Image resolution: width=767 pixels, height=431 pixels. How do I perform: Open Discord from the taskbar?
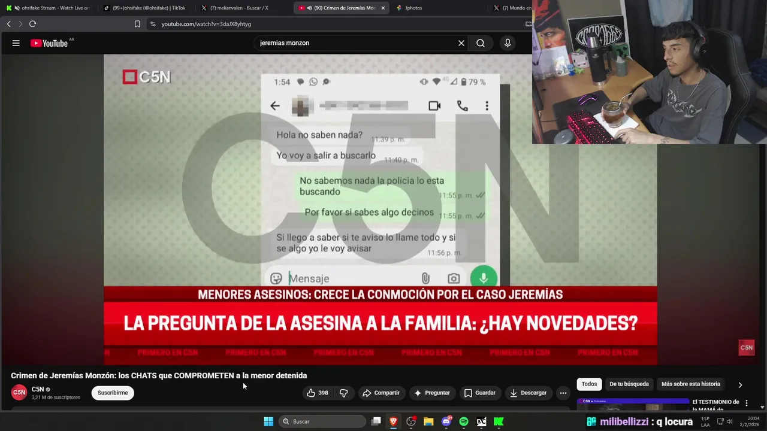pyautogui.click(x=446, y=421)
